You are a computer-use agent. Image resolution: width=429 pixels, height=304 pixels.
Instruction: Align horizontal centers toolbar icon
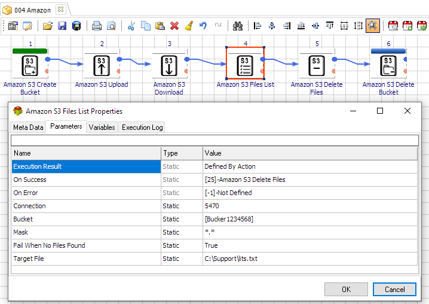pos(272,26)
